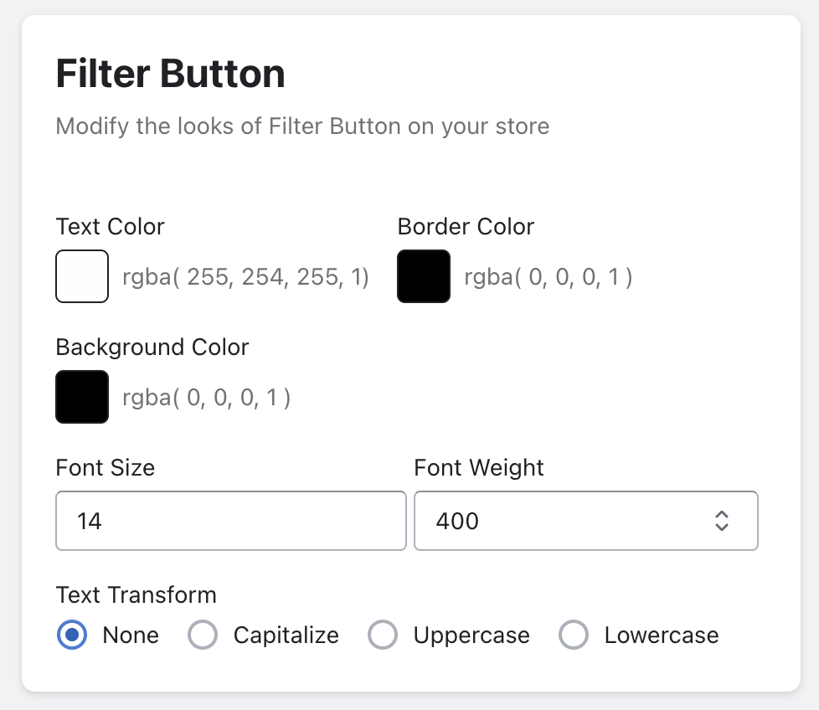Select the None text transform radio button
The height and width of the screenshot is (710, 819).
pyautogui.click(x=72, y=635)
